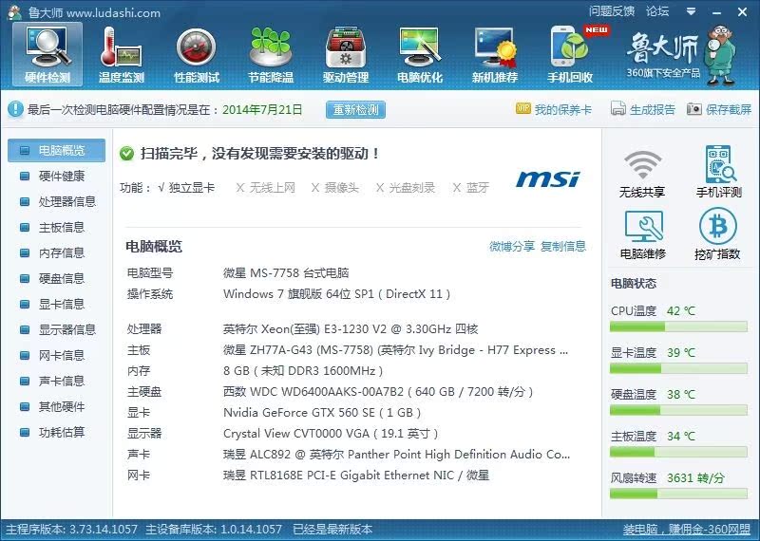Click the 挖矿指数 bitcoin mining index icon
760x541 pixels.
coord(718,234)
